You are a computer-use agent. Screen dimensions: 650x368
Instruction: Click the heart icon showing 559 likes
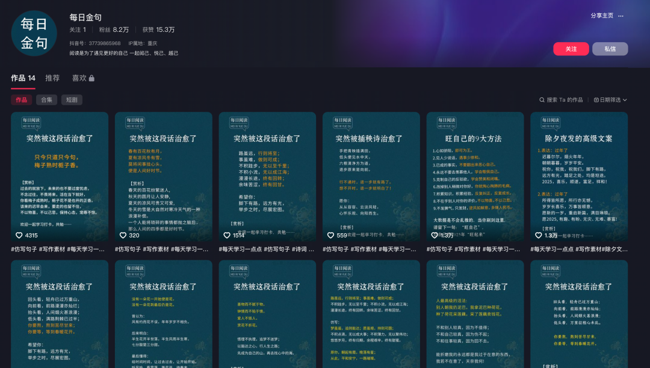(x=331, y=235)
